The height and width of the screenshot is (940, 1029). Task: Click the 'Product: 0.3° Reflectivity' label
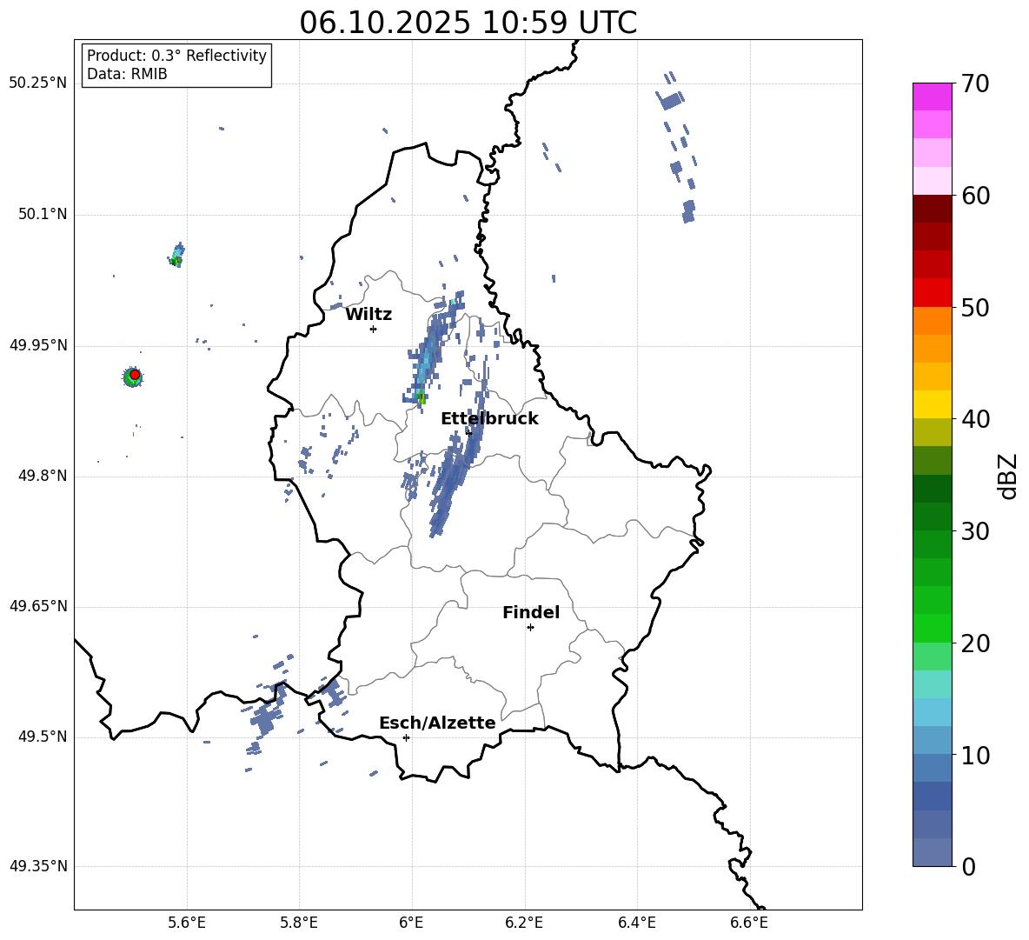click(x=176, y=56)
